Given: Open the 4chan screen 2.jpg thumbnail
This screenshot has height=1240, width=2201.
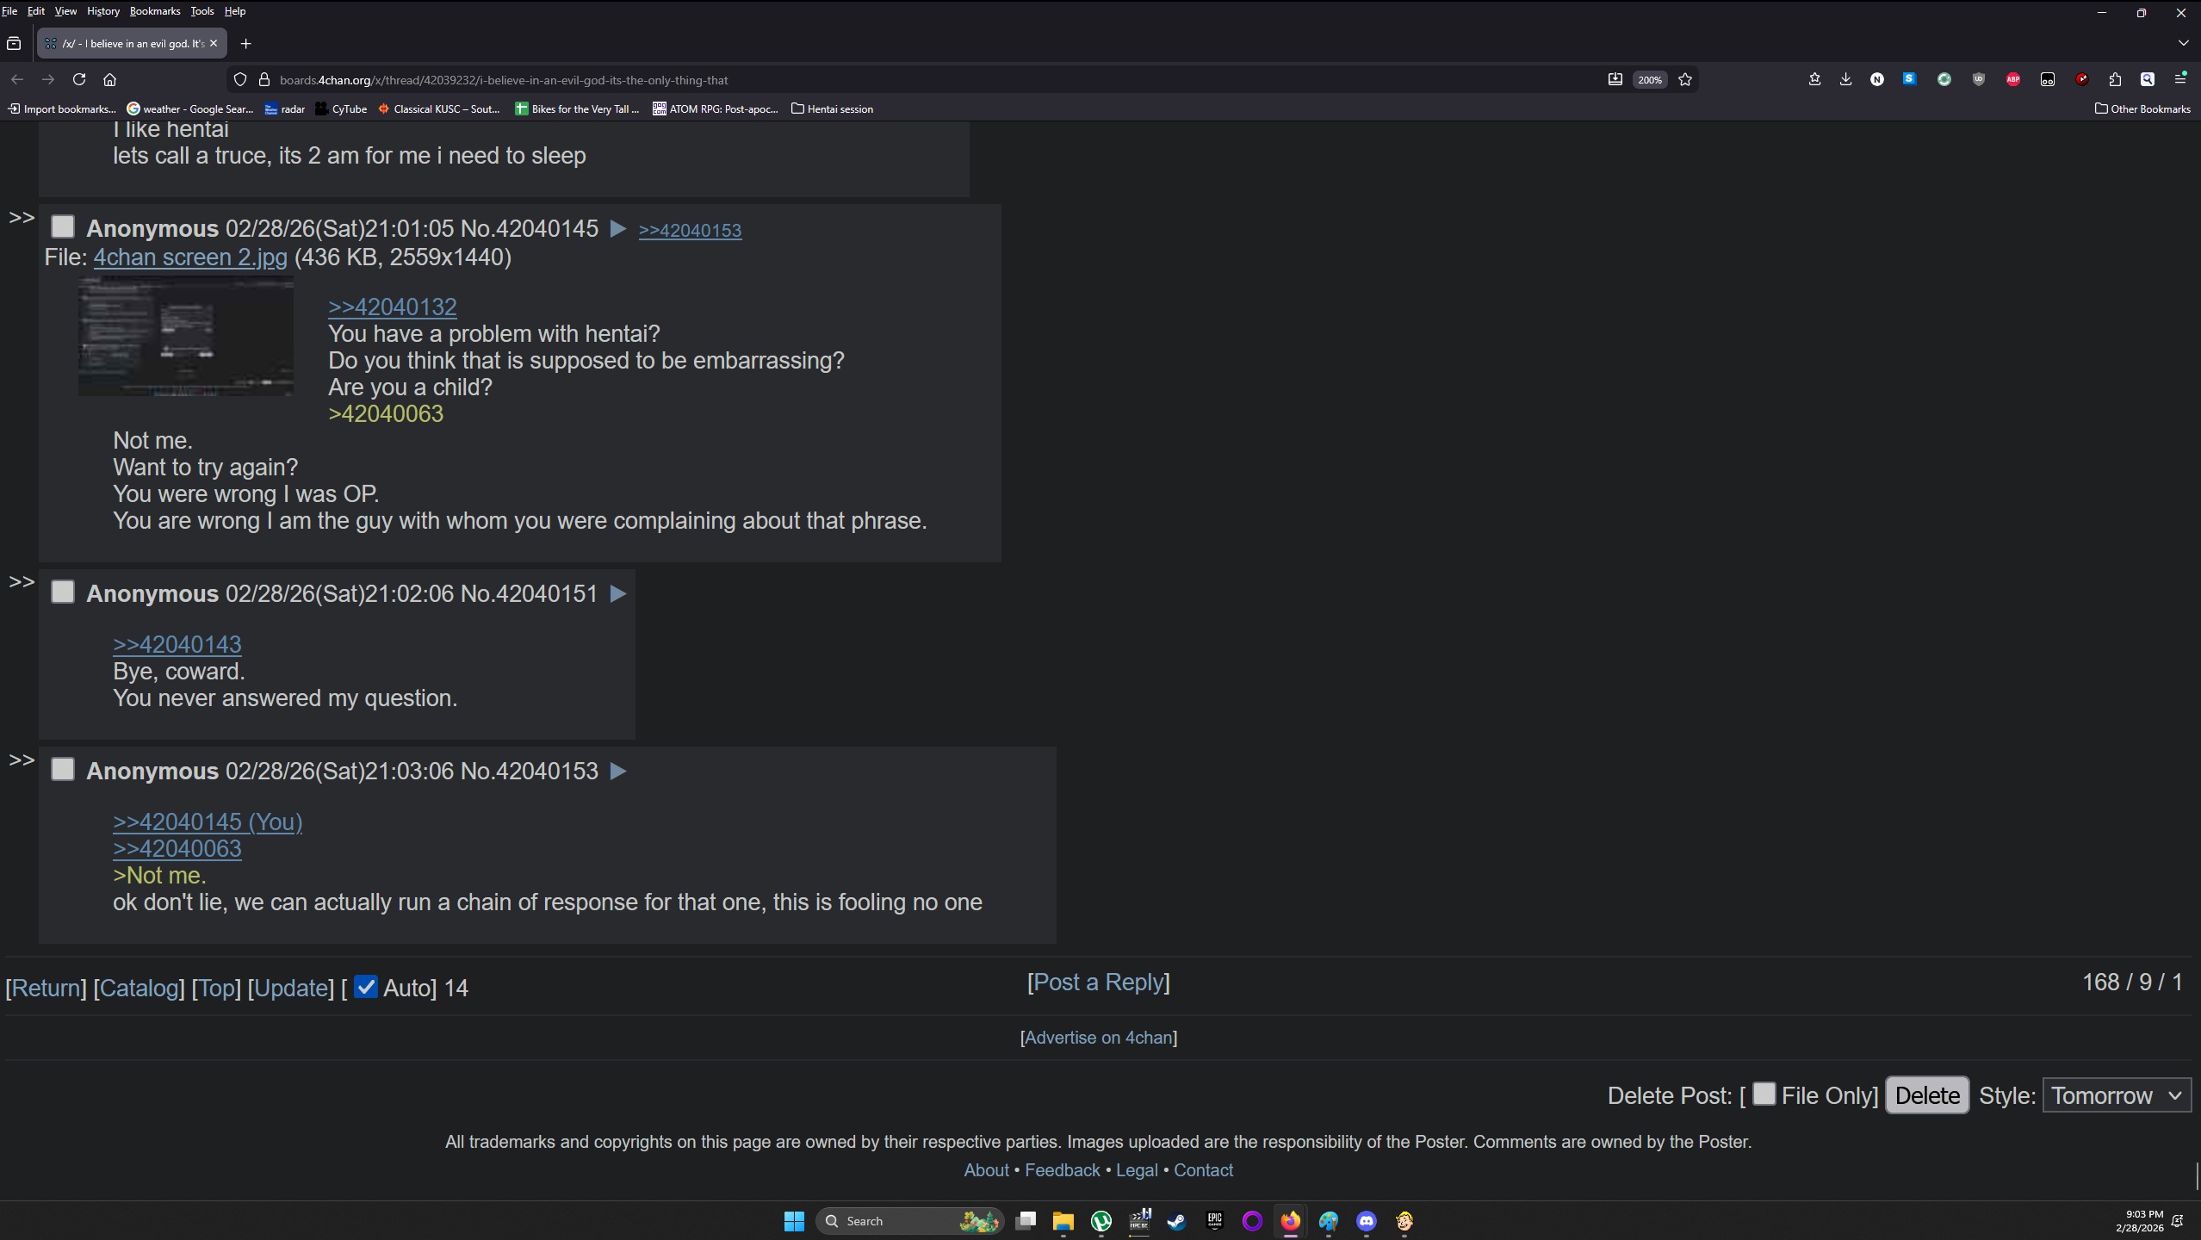Looking at the screenshot, I should 186,337.
